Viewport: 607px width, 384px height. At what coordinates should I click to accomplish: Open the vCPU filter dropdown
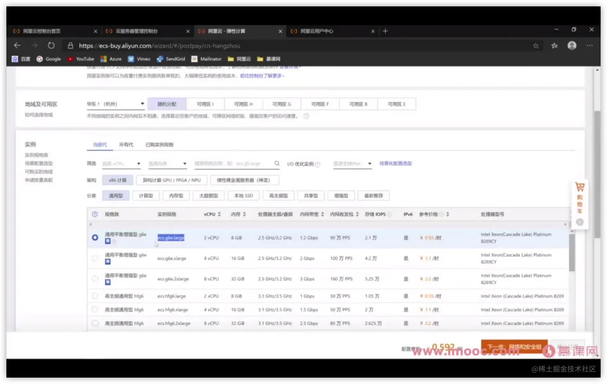coord(121,164)
